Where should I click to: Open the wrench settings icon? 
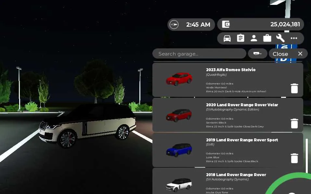[x=280, y=38]
